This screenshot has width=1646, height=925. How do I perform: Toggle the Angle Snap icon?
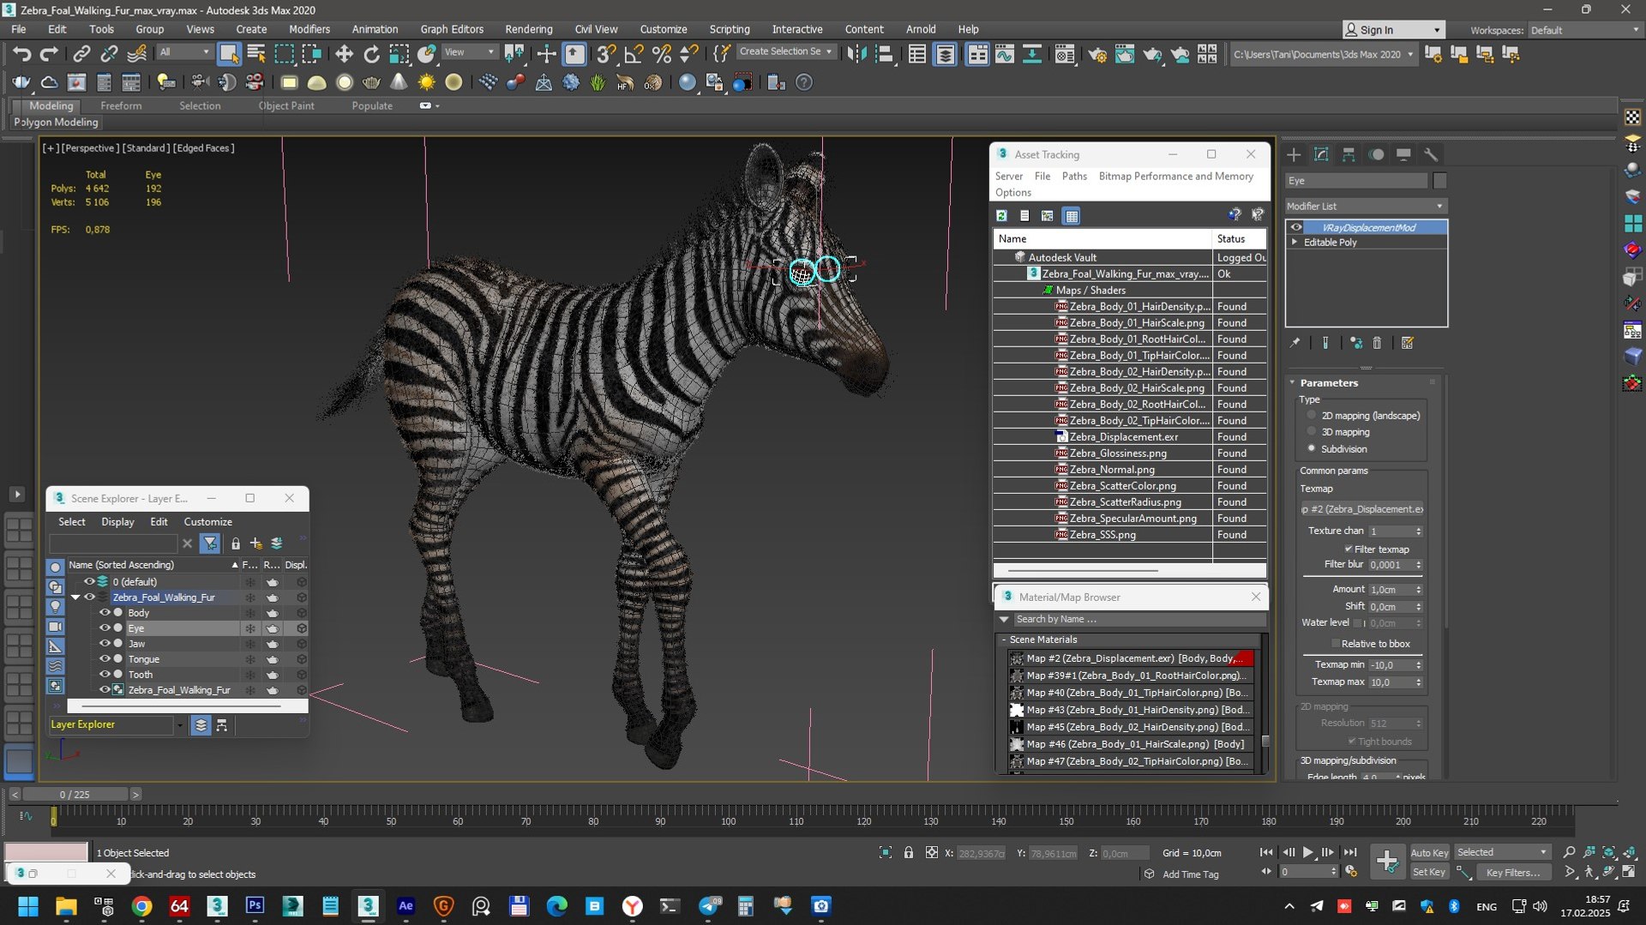pyautogui.click(x=634, y=54)
